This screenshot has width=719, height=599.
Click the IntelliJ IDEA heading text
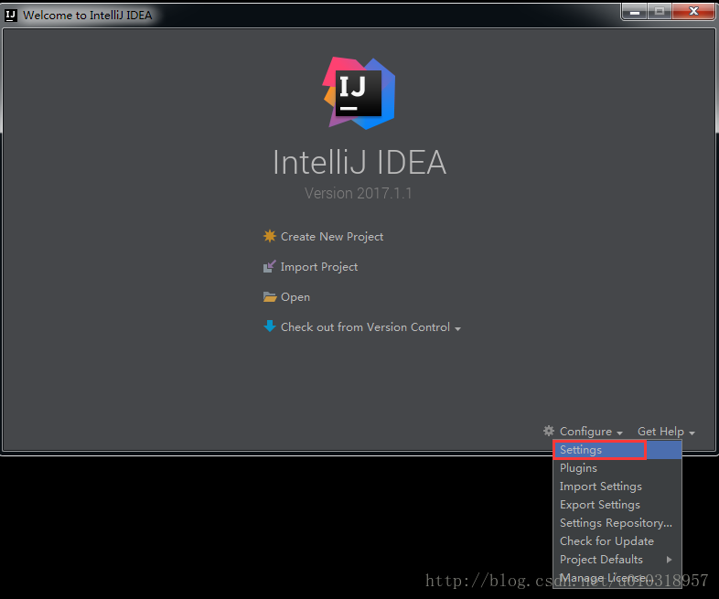pos(359,162)
